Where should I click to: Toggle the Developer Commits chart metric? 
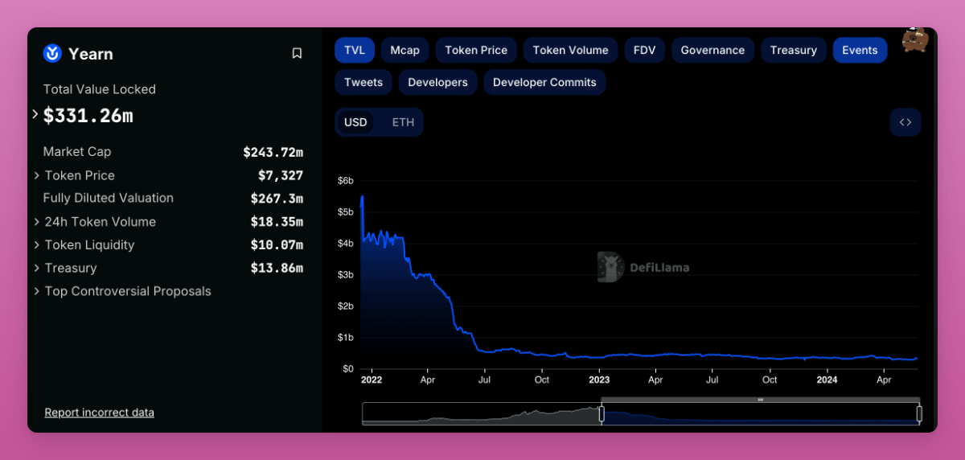pyautogui.click(x=544, y=82)
